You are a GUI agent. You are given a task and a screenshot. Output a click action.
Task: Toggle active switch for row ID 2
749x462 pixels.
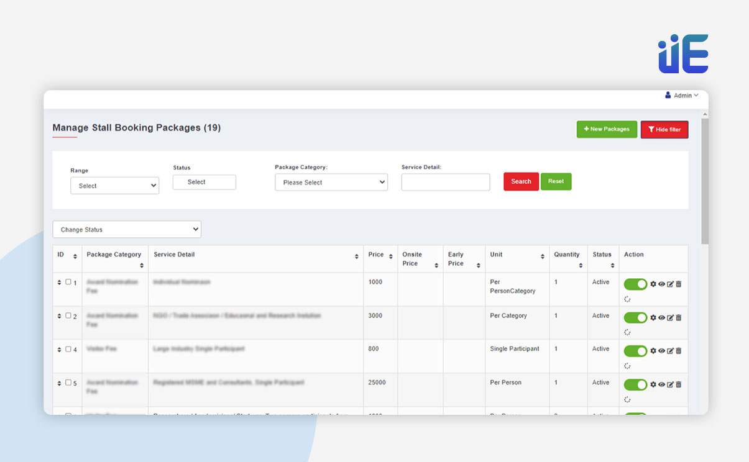pos(636,318)
